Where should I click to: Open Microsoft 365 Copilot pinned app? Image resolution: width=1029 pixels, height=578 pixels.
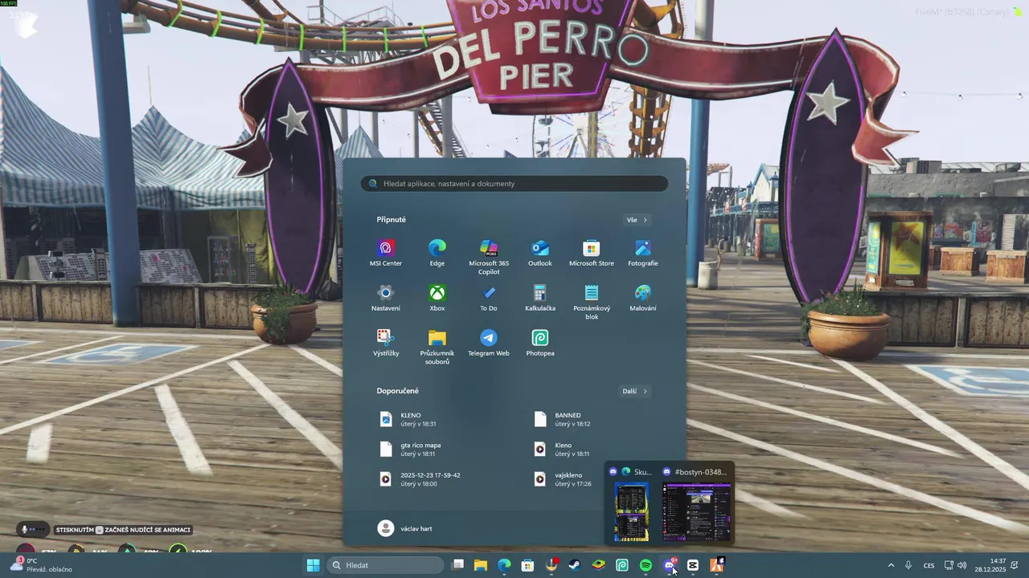tap(489, 257)
